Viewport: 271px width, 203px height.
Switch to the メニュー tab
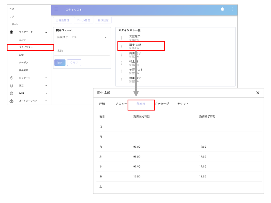(x=121, y=104)
